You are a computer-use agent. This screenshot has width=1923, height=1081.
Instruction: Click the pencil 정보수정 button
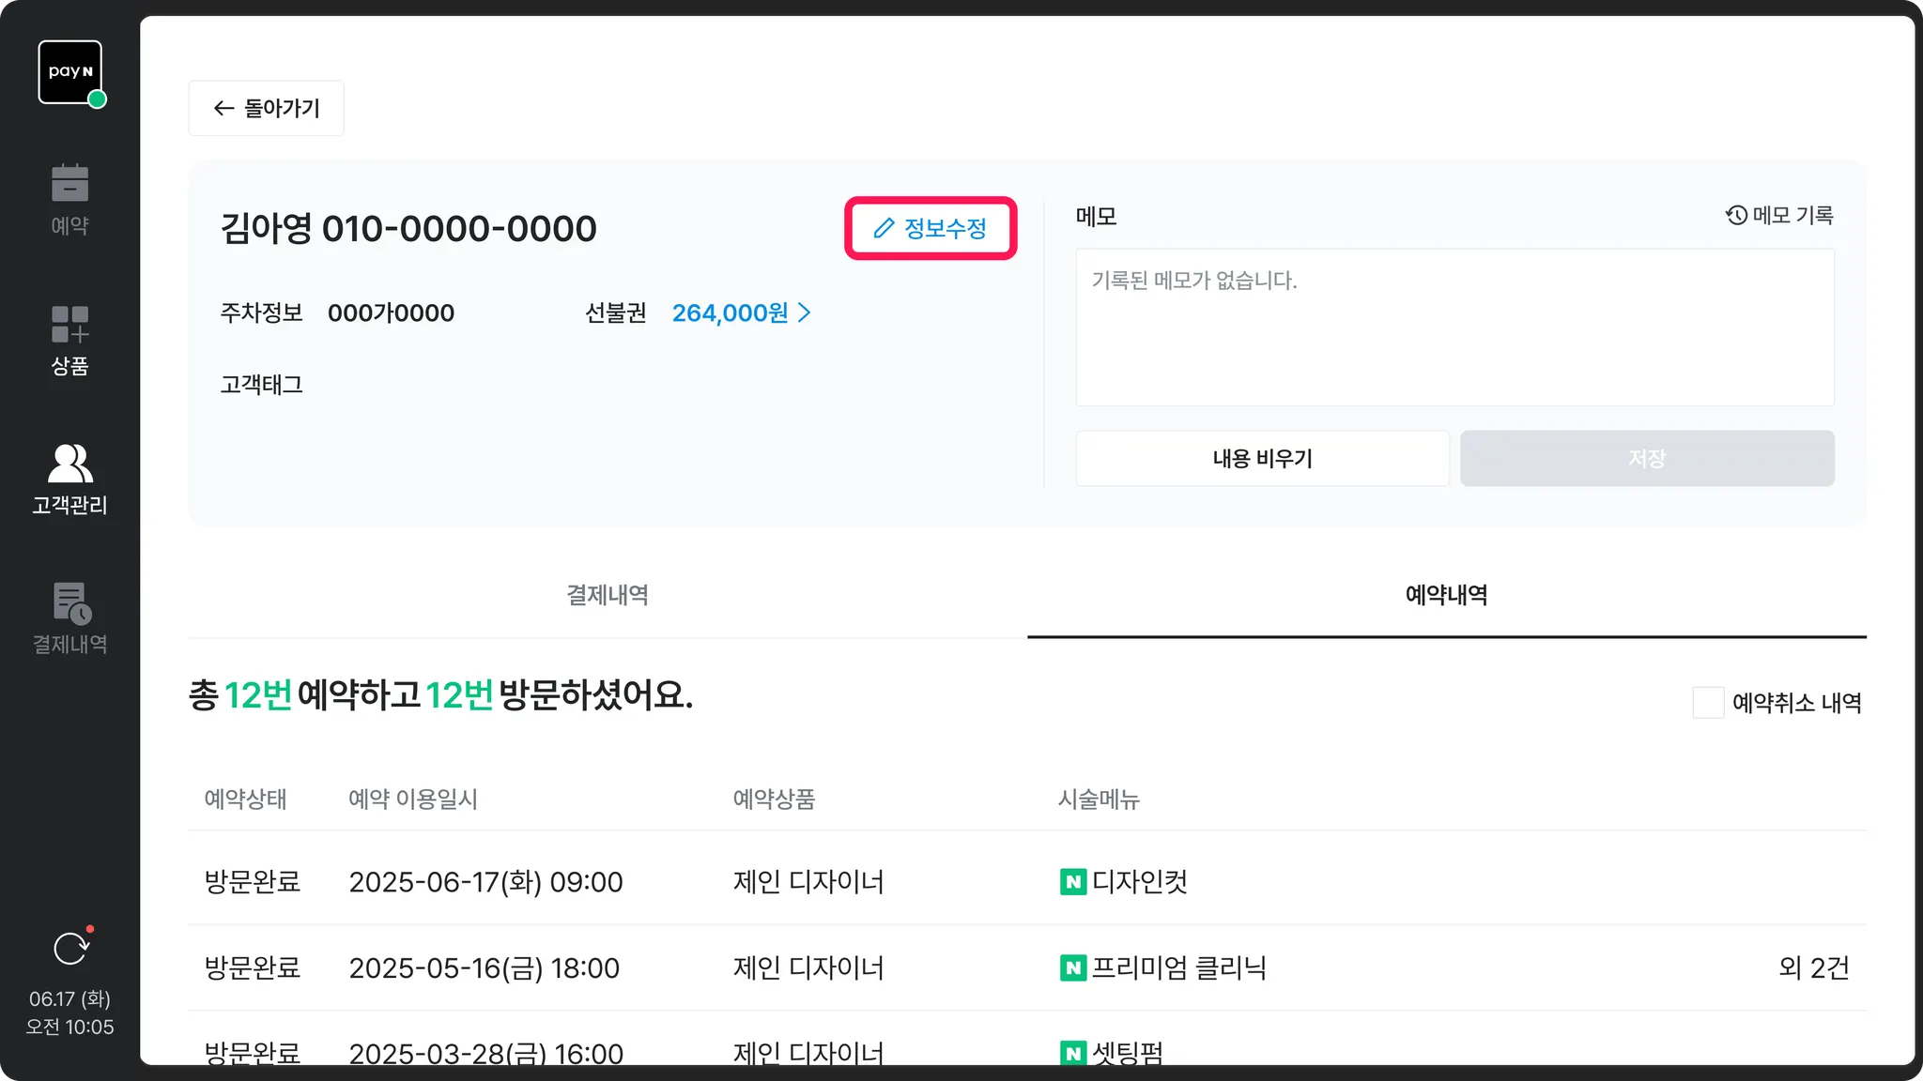point(930,228)
